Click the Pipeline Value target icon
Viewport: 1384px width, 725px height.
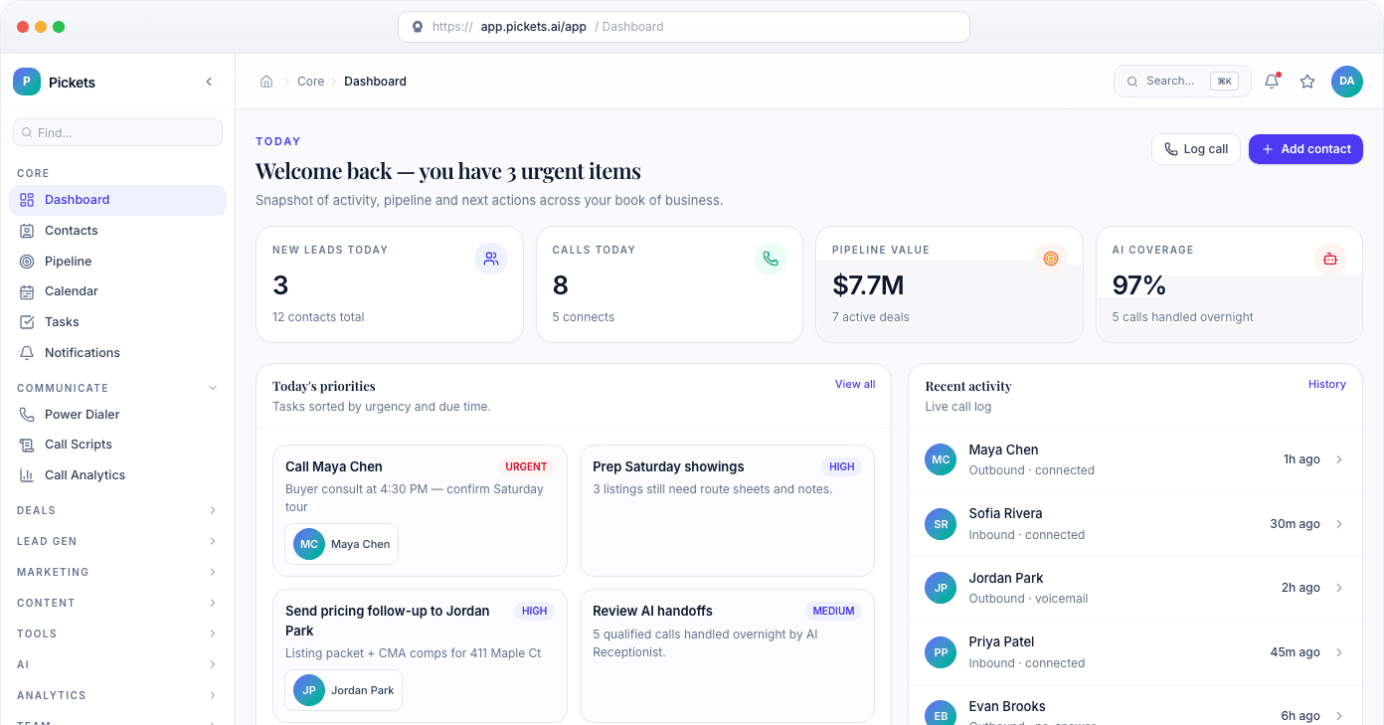[x=1051, y=259]
